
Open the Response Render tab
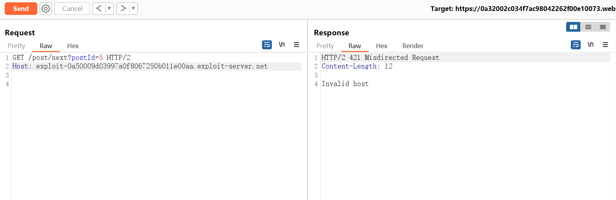[413, 46]
